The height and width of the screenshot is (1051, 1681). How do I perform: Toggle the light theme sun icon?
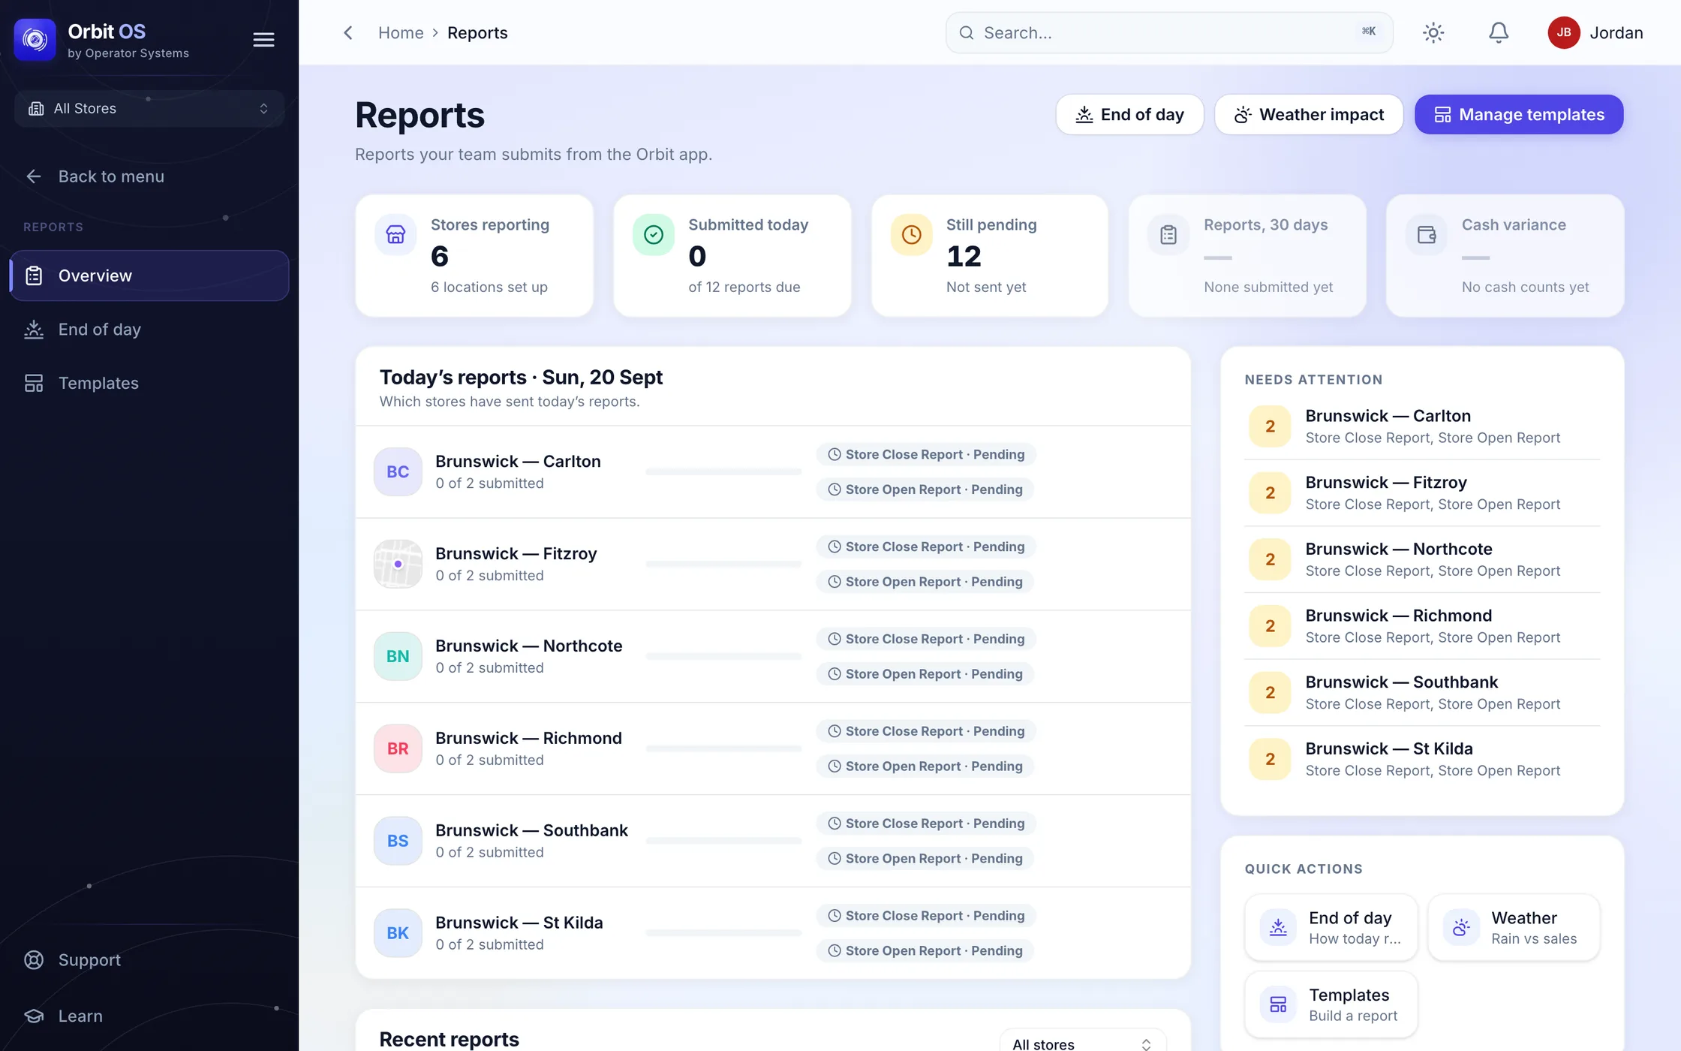[1433, 32]
